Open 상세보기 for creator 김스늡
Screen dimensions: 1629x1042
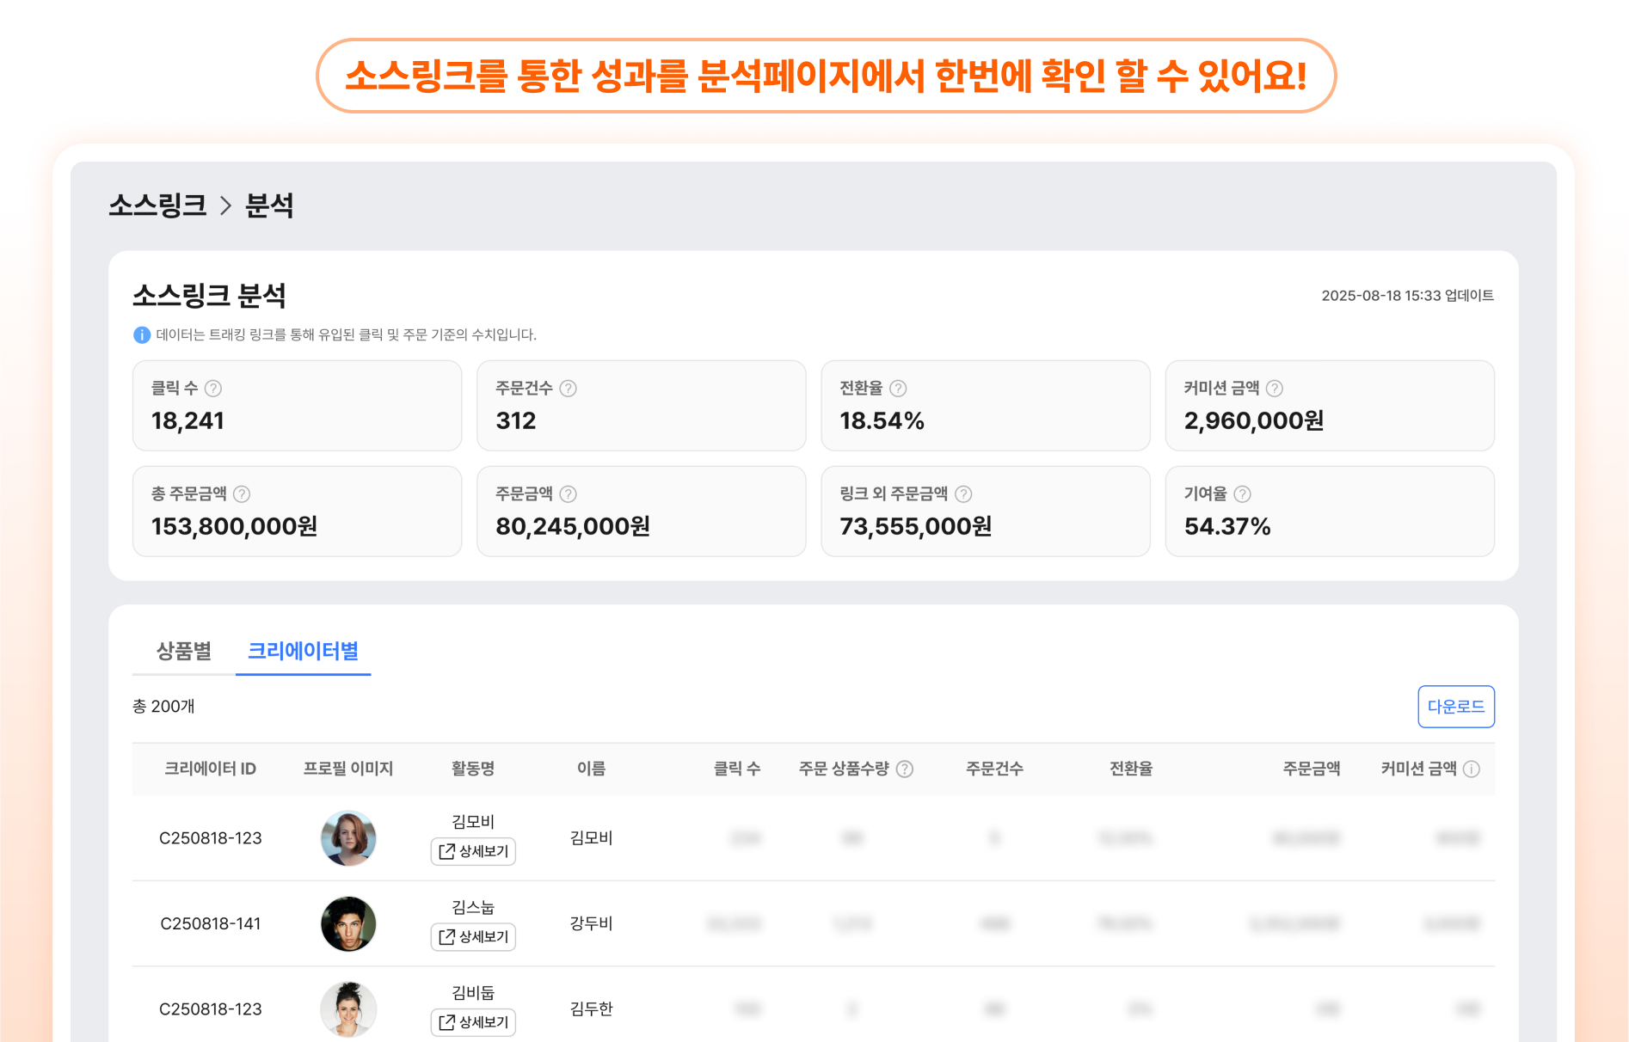click(473, 936)
